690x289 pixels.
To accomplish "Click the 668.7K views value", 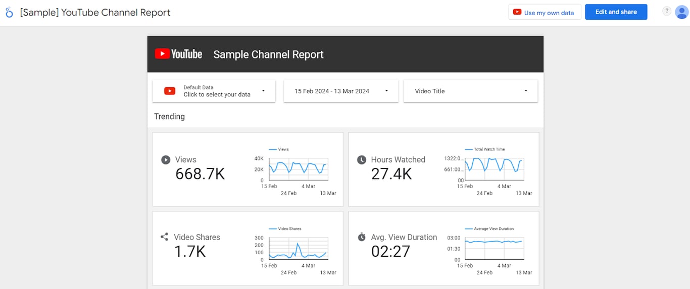I will [200, 174].
